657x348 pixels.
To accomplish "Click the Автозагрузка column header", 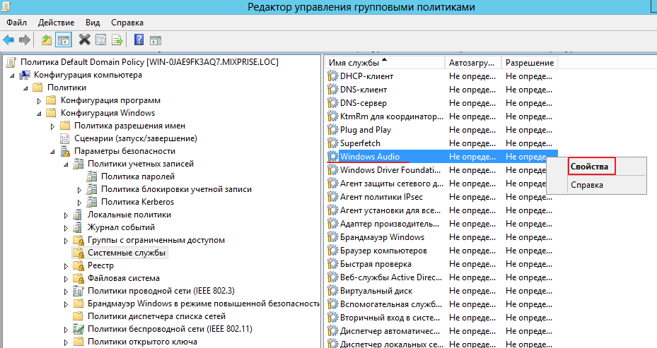I will pyautogui.click(x=472, y=63).
